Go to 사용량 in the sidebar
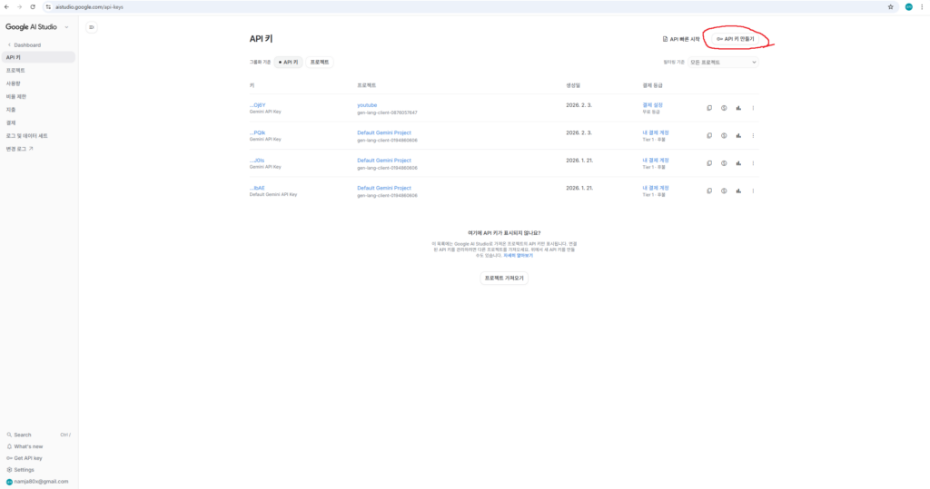This screenshot has height=489, width=930. pyautogui.click(x=14, y=83)
